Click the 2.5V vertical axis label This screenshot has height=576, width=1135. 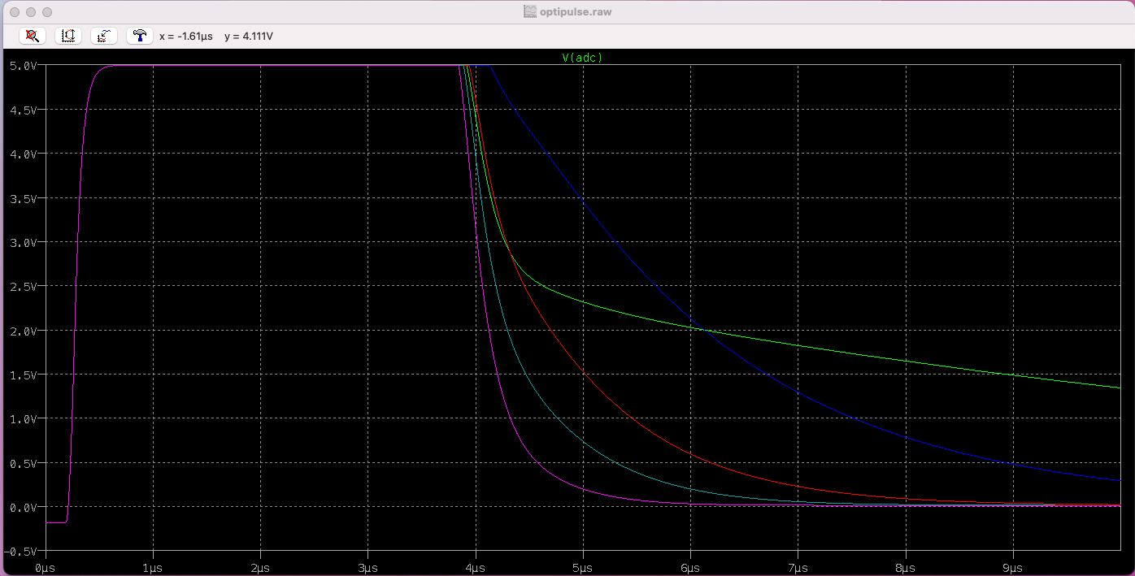click(22, 286)
